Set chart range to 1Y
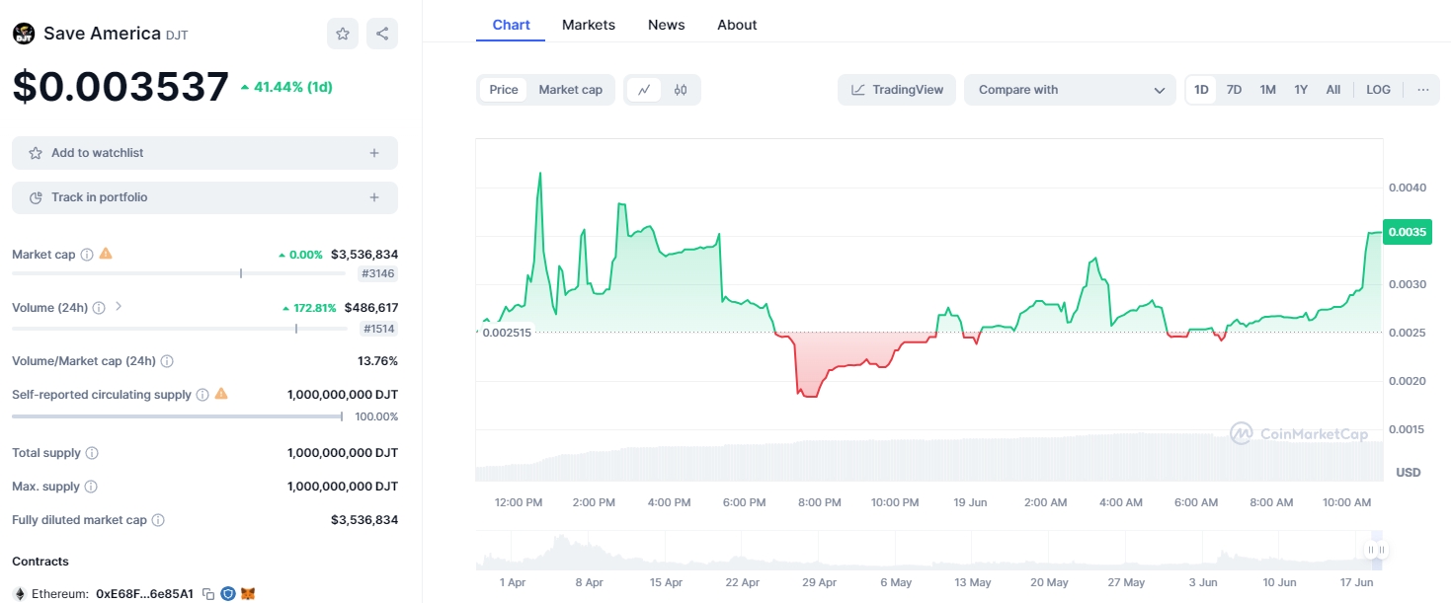Image resolution: width=1451 pixels, height=603 pixels. pyautogui.click(x=1301, y=90)
